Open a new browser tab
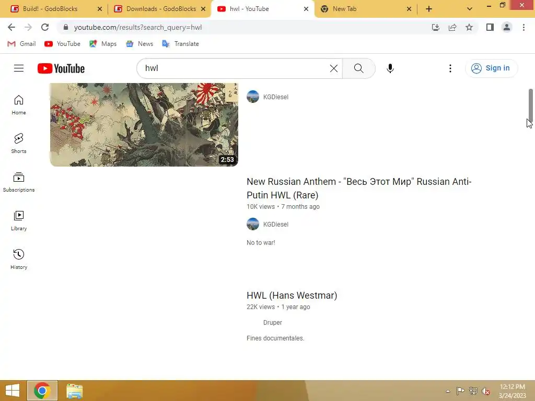This screenshot has height=401, width=535. click(x=429, y=9)
